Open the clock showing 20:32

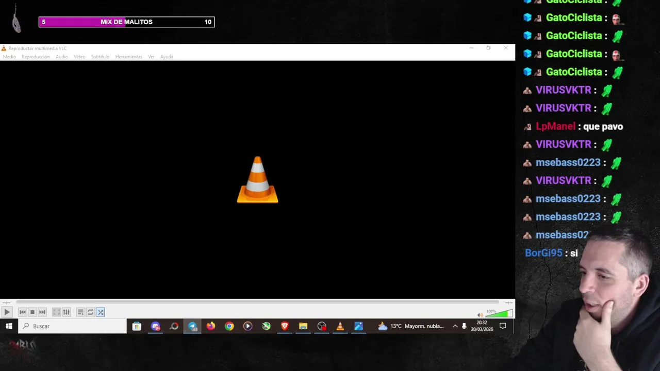(x=482, y=326)
